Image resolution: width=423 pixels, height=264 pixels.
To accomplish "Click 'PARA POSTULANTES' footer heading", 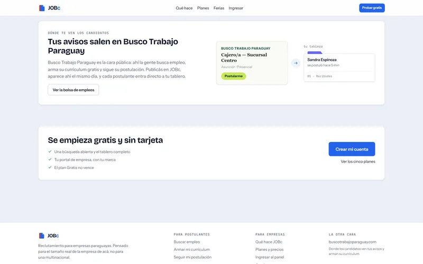I will [191, 234].
